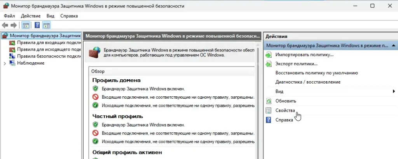This screenshot has height=159, width=398.
Task: Click Импортировать политику… action
Action: 304,55
